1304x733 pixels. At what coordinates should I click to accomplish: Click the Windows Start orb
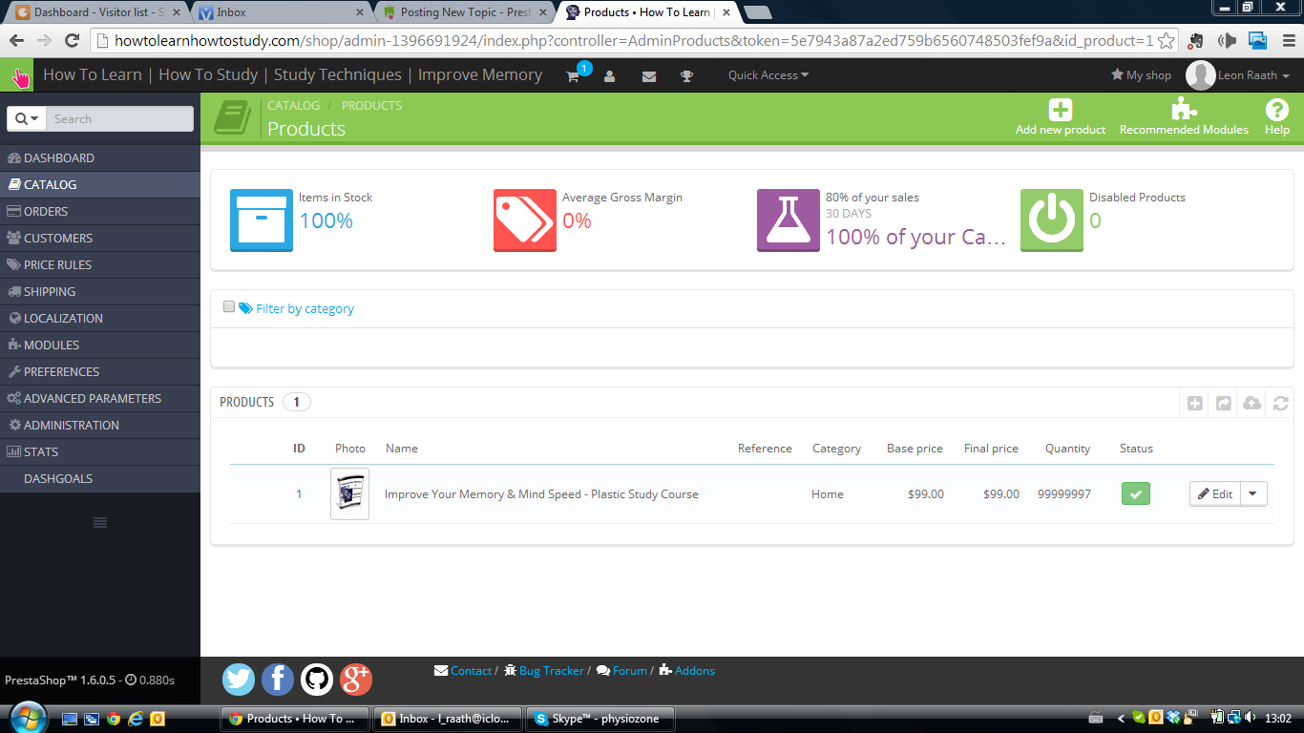point(27,718)
